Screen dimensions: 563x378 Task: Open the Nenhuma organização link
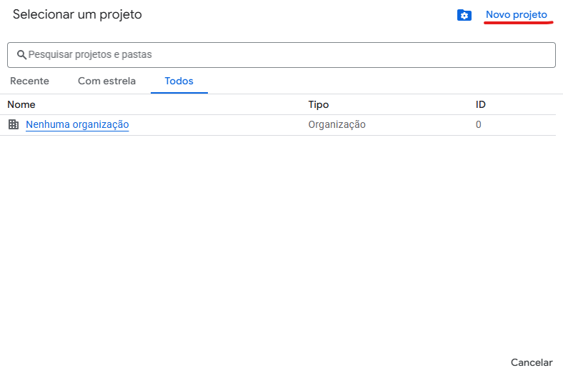[77, 124]
